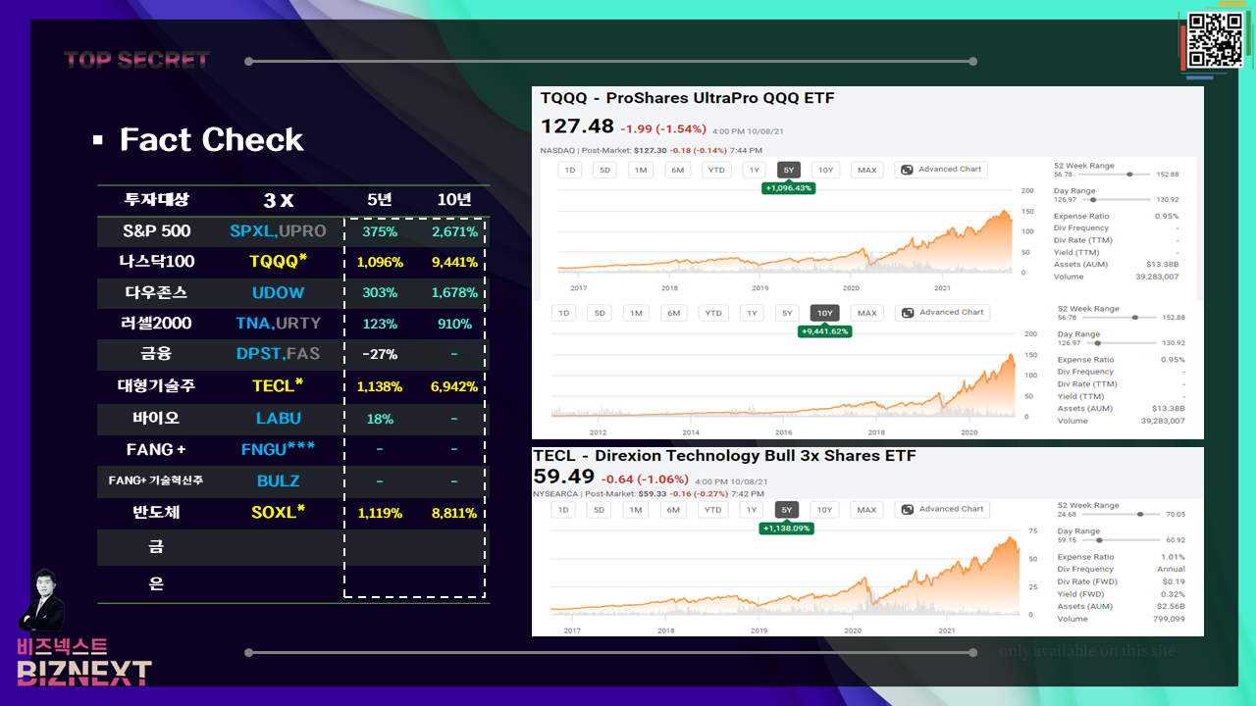The image size is (1256, 706).
Task: Click 52 Week Range slider in upper TQQQ panel
Action: [x=1117, y=174]
